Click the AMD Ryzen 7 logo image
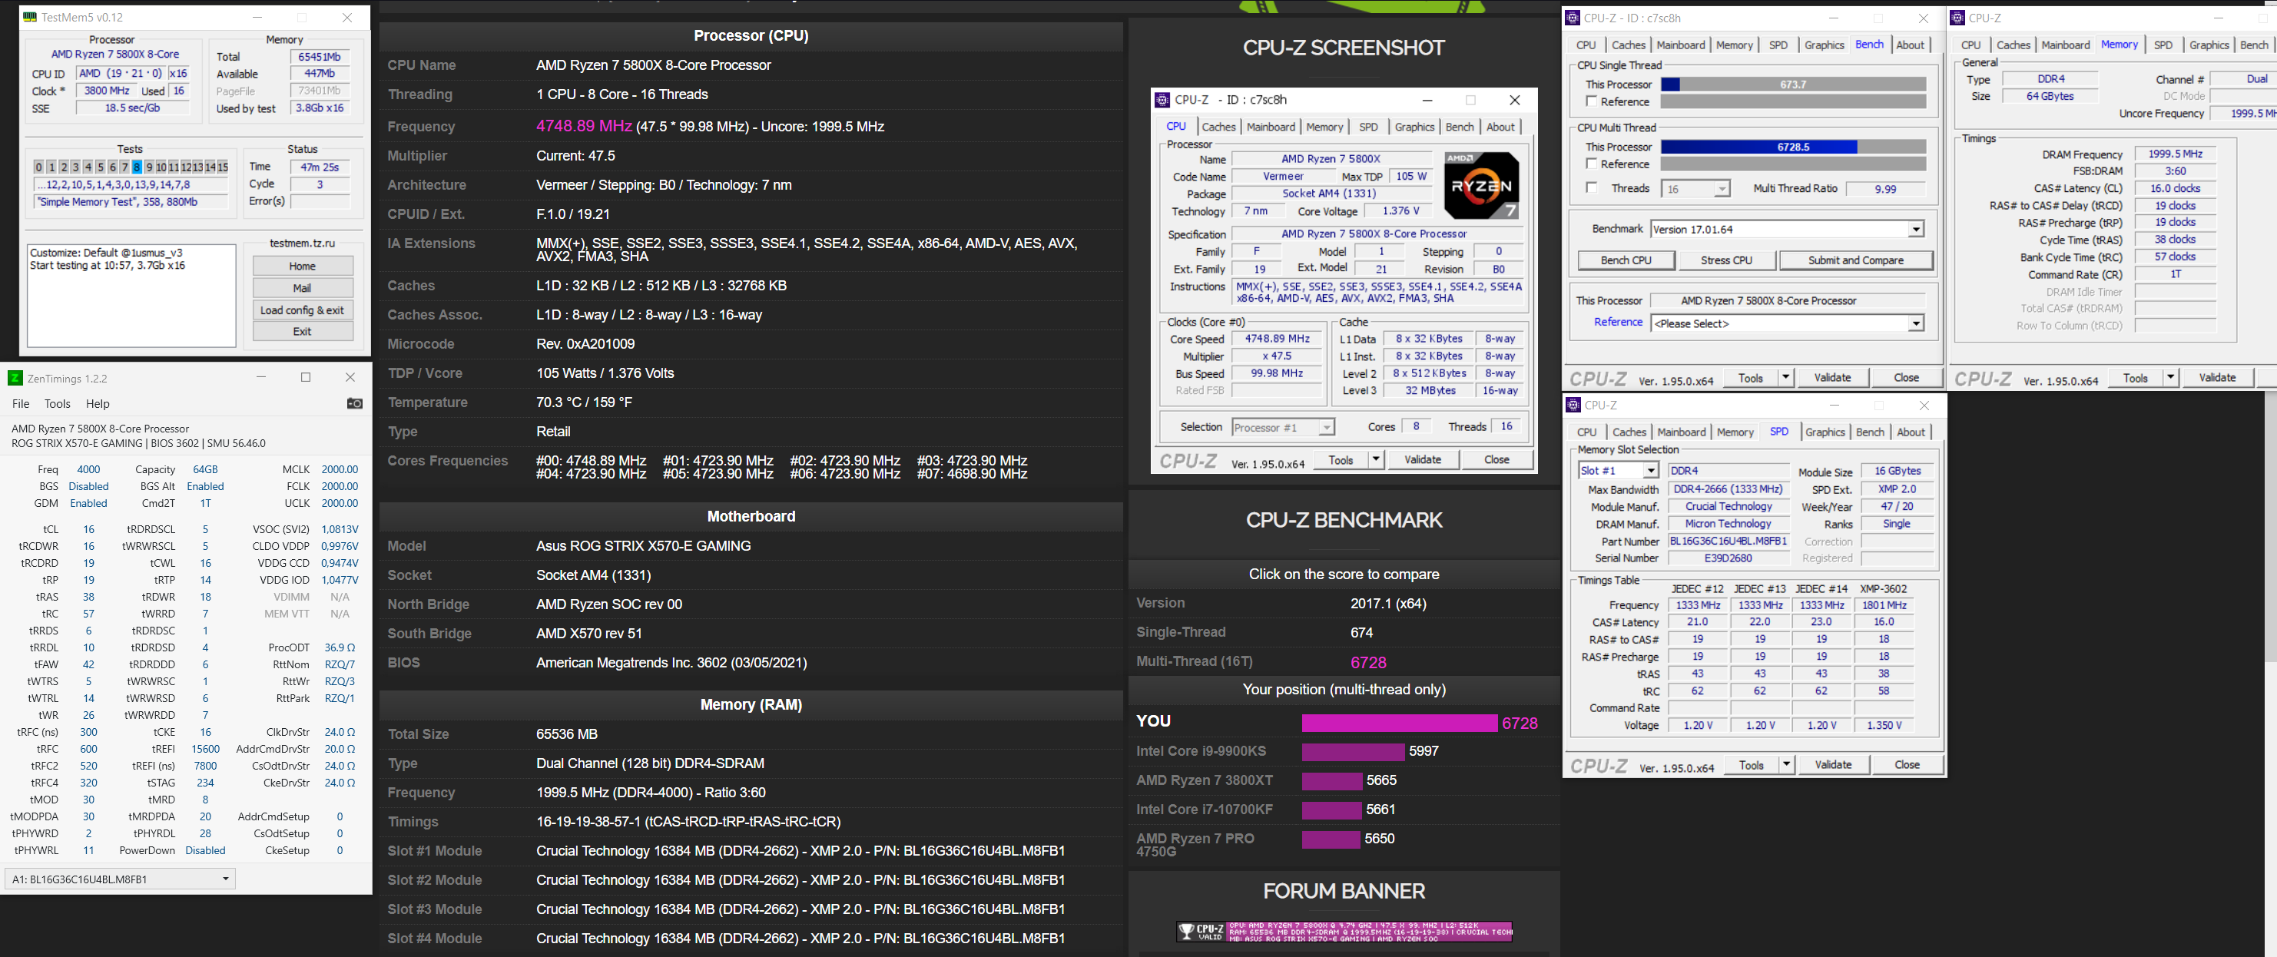2277x957 pixels. point(1480,186)
